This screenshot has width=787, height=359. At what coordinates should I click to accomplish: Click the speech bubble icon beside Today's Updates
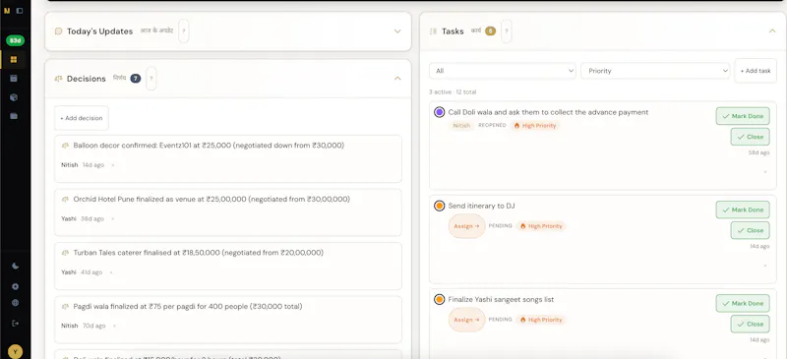(58, 31)
